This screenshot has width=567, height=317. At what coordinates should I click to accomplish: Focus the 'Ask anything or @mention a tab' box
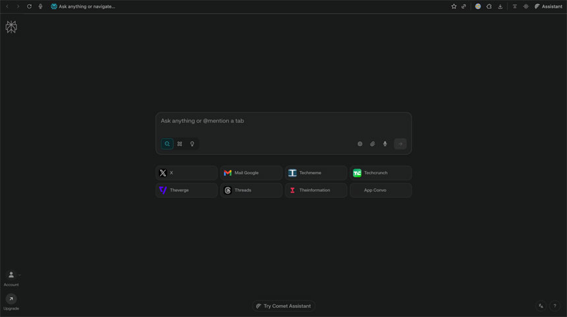pyautogui.click(x=283, y=121)
